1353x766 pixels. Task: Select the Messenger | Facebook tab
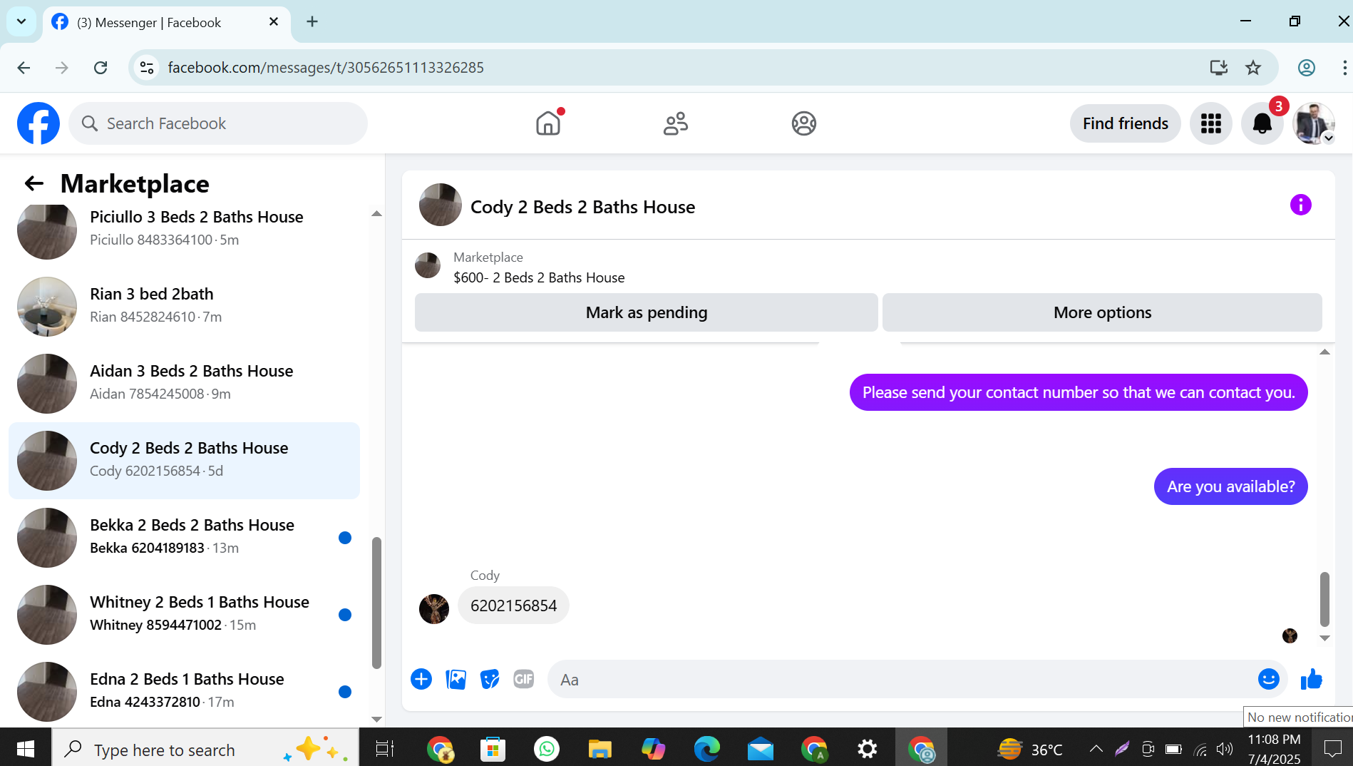tap(167, 22)
